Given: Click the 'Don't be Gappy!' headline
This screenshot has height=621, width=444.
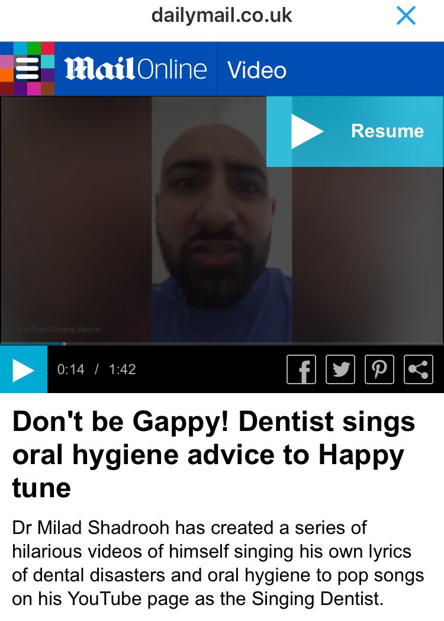Looking at the screenshot, I should tap(214, 454).
